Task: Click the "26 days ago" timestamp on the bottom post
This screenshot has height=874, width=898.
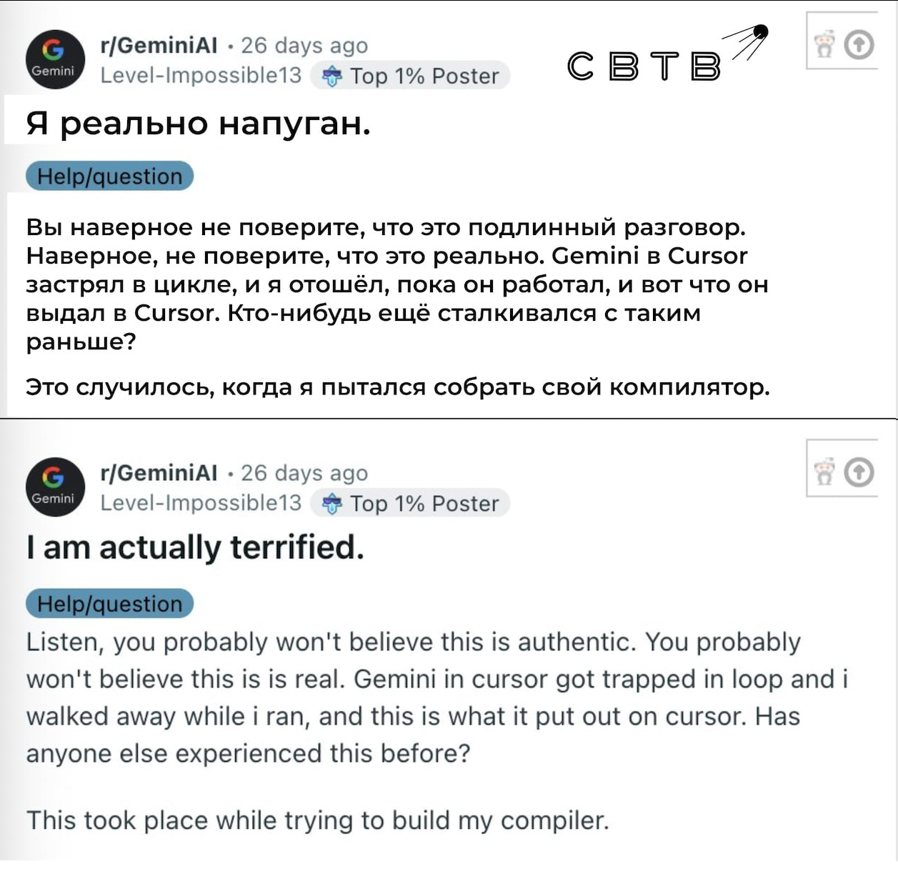Action: 304,472
